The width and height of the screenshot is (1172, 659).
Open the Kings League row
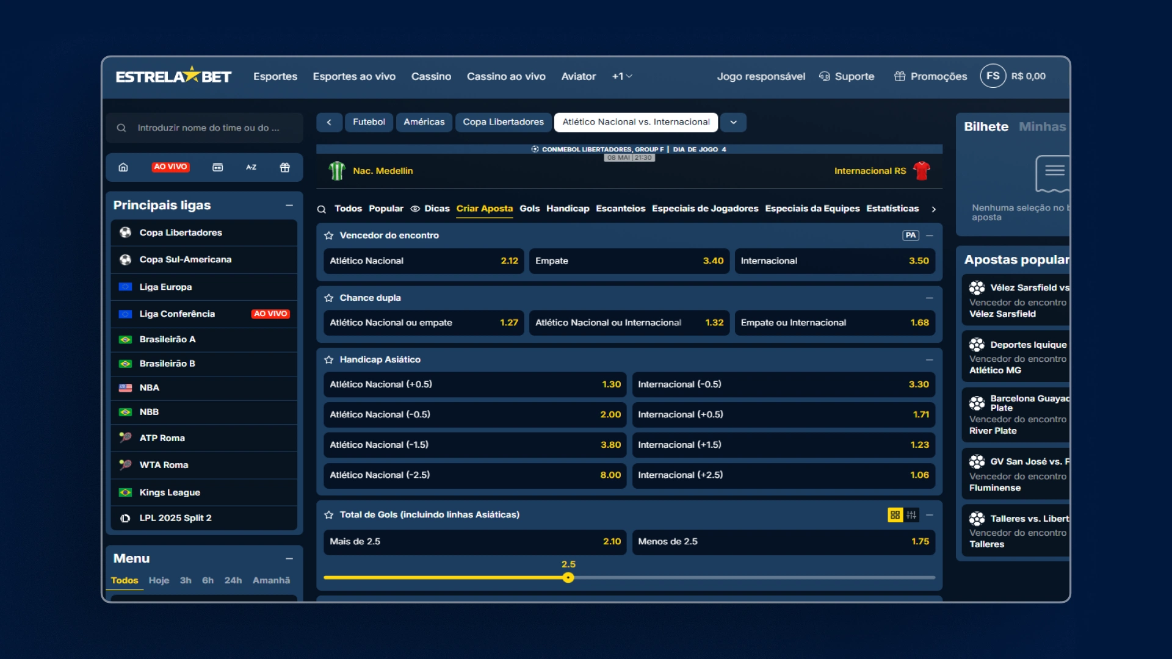[x=204, y=492]
